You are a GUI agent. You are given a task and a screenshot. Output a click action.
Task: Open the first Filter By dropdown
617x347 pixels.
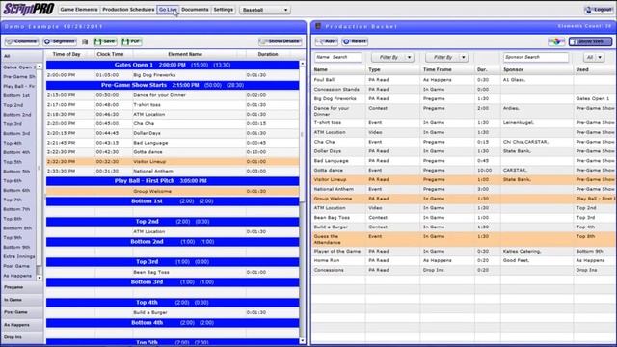(392, 58)
